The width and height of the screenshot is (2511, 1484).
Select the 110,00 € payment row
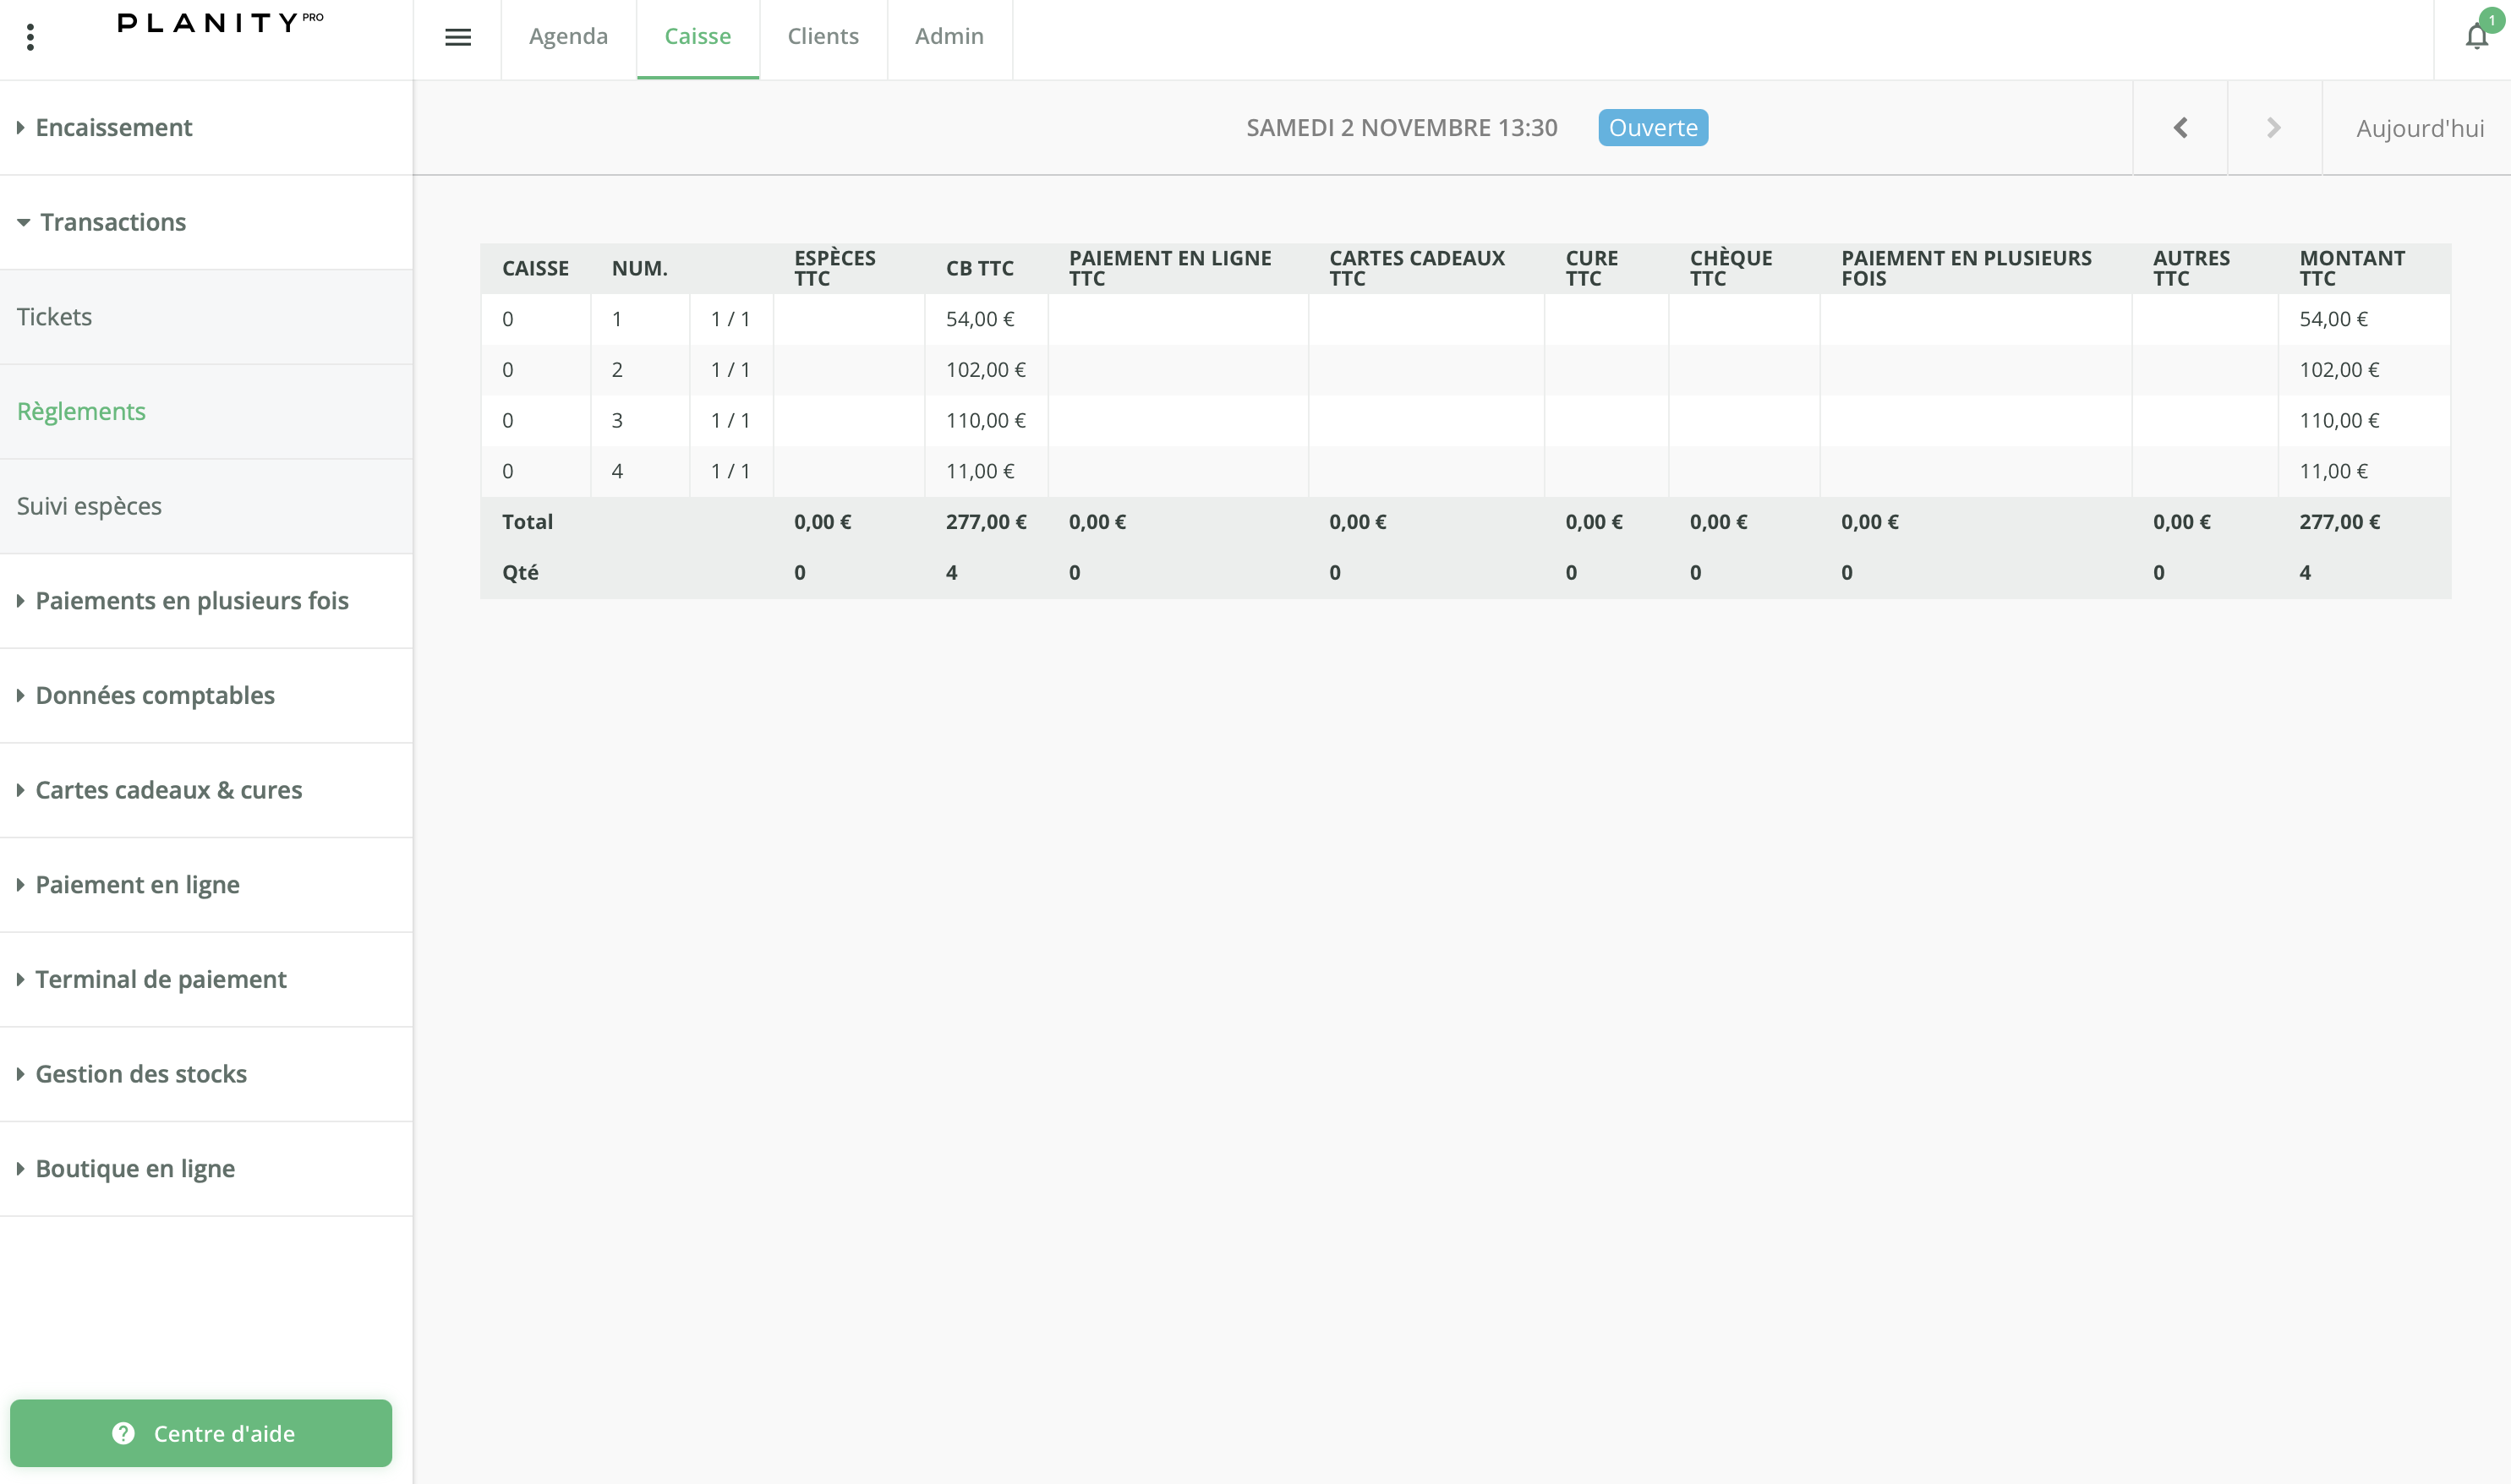pos(1464,421)
